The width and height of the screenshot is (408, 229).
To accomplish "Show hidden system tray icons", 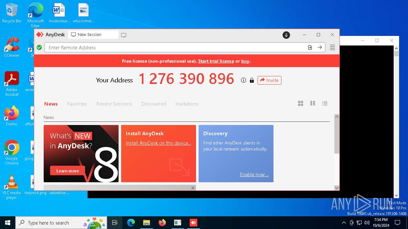I will coord(344,223).
